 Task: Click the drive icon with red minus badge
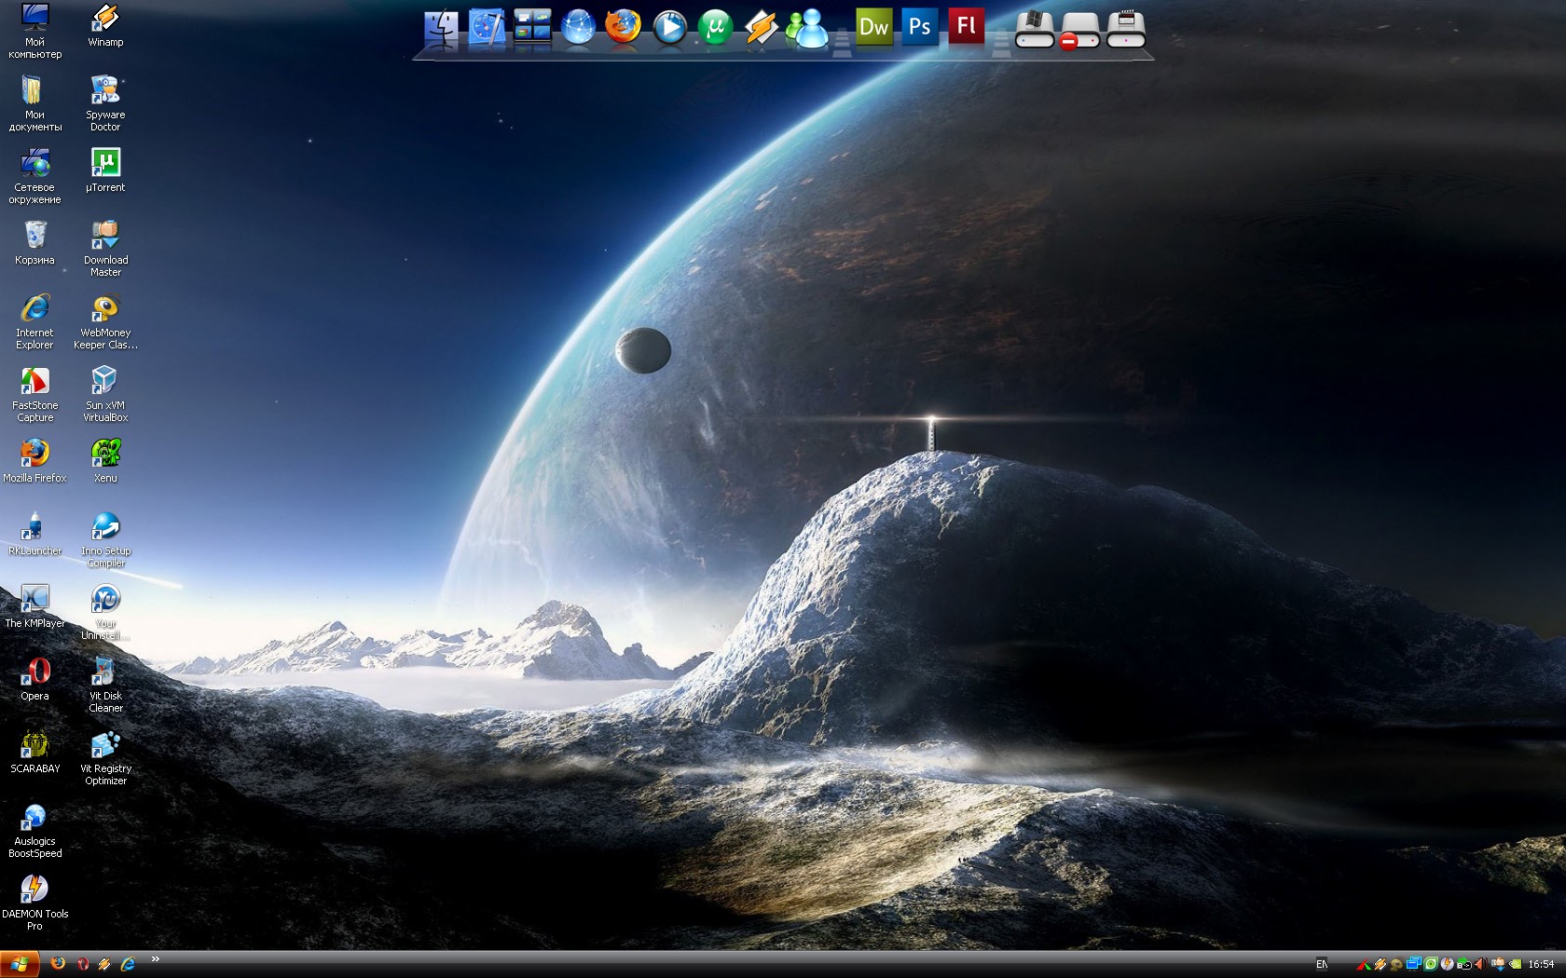click(1079, 30)
